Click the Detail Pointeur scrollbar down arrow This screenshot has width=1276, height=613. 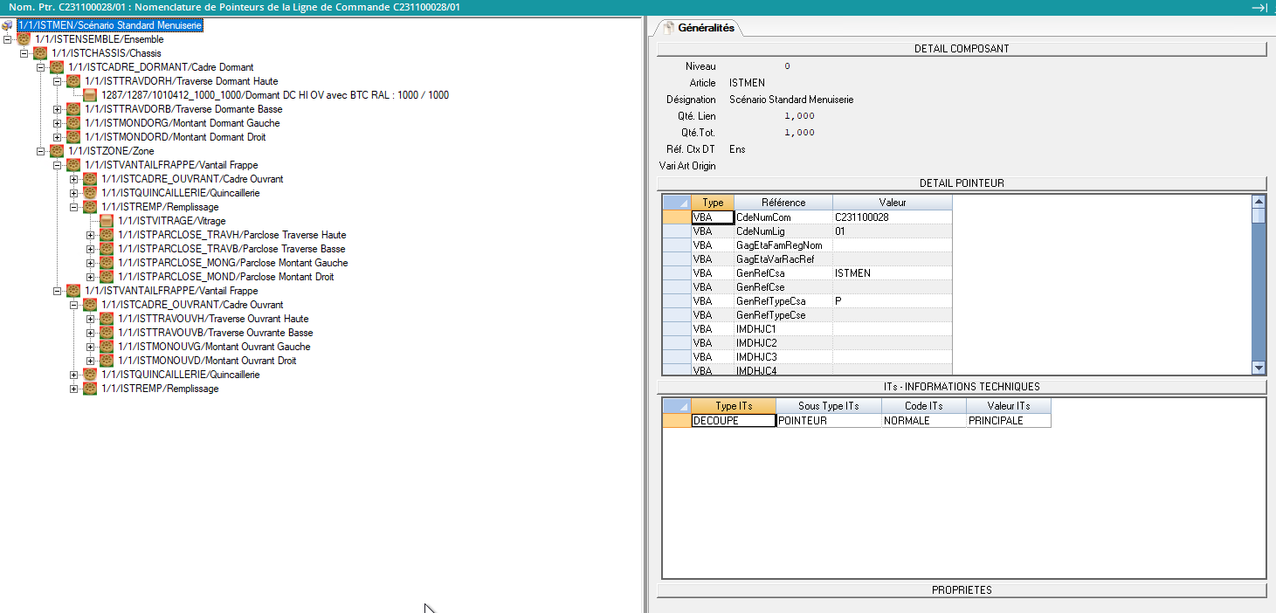coord(1259,368)
